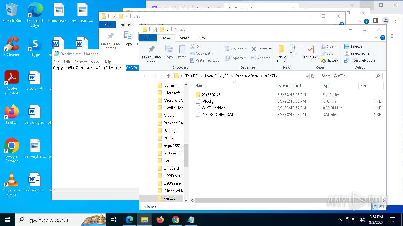Select VLC media player desktop shortcut
403x226 pixels.
12,185
